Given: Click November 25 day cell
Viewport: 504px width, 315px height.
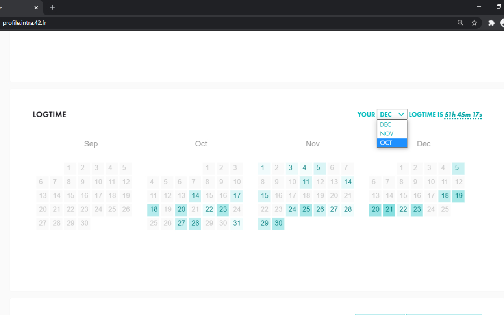Looking at the screenshot, I should 306,209.
